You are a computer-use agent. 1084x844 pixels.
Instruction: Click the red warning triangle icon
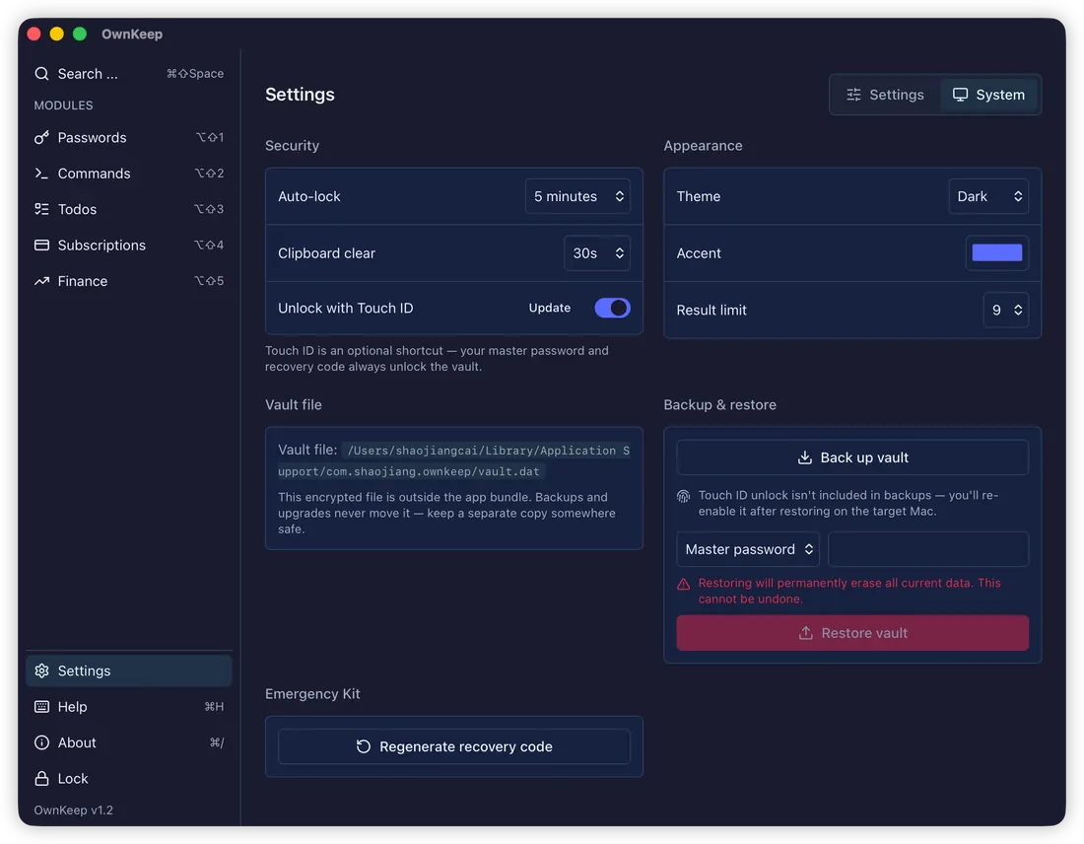[x=683, y=584]
